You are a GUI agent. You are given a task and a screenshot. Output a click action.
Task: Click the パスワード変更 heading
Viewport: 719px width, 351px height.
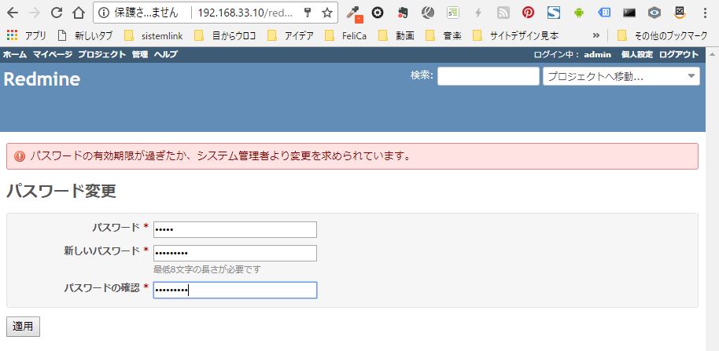coord(61,192)
